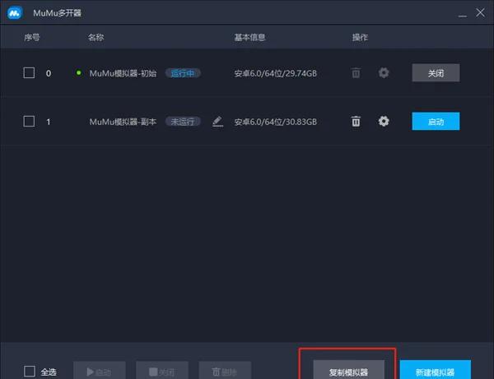Click bottom batch 启动 button
Viewport: 494px width, 379px height.
(x=100, y=371)
